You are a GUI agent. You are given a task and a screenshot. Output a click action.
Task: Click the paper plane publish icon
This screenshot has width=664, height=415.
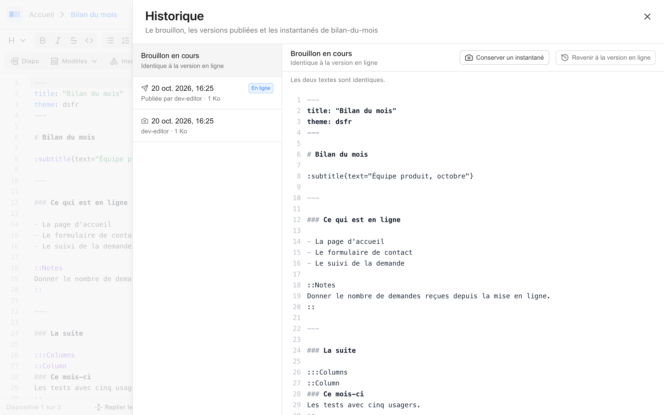coord(144,88)
